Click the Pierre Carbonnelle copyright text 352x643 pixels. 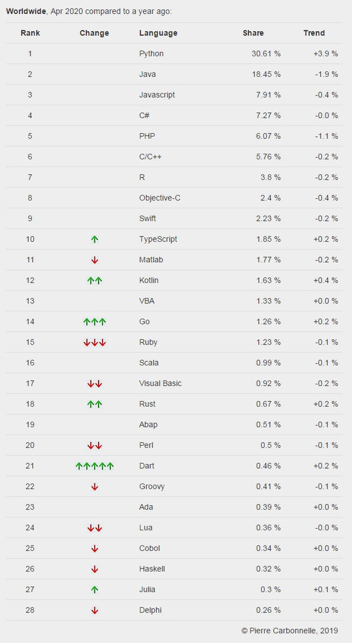pyautogui.click(x=289, y=630)
